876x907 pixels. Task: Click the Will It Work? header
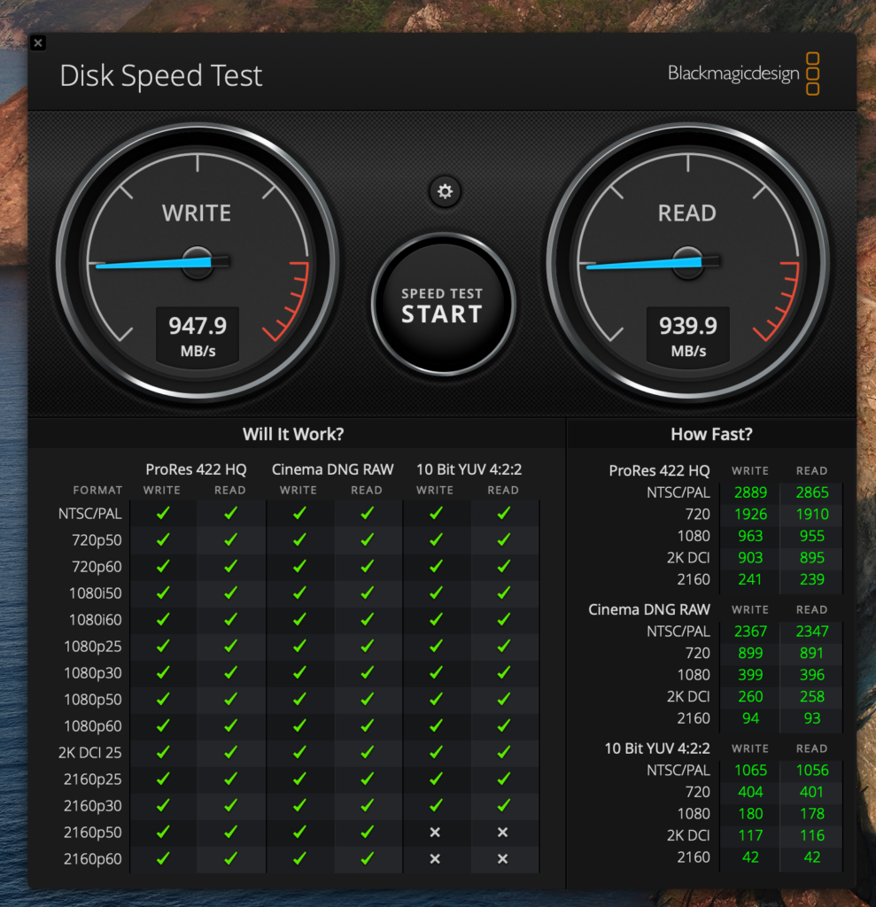293,434
